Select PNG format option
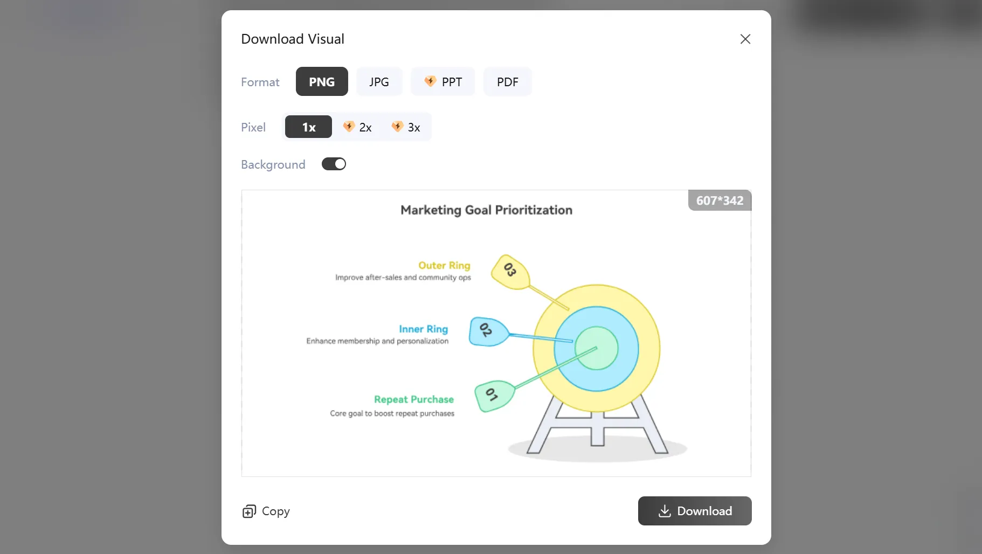The height and width of the screenshot is (554, 982). tap(322, 82)
